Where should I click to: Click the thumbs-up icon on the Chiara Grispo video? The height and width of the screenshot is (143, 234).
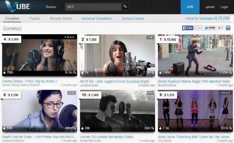[4, 73]
